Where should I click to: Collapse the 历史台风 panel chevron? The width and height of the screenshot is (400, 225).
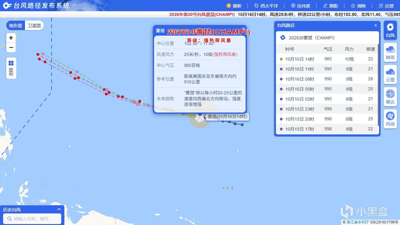tap(59, 209)
